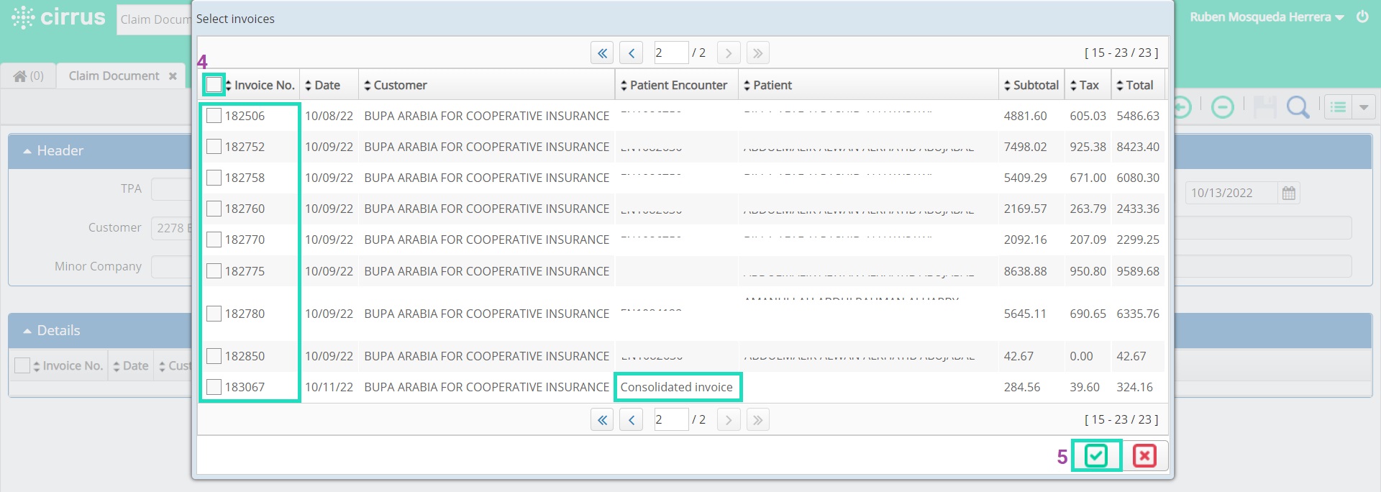This screenshot has height=492, width=1381.
Task: Confirm selection with green checkmark button
Action: (x=1096, y=455)
